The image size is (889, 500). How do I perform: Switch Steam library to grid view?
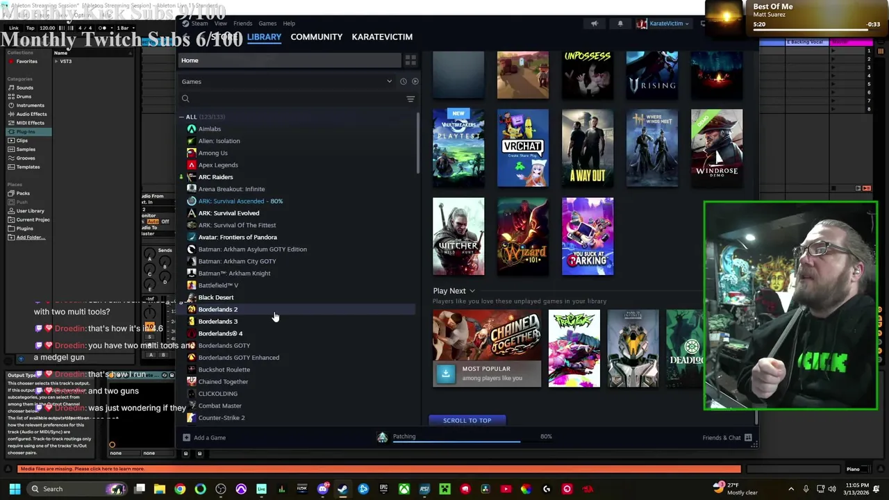coord(410,60)
